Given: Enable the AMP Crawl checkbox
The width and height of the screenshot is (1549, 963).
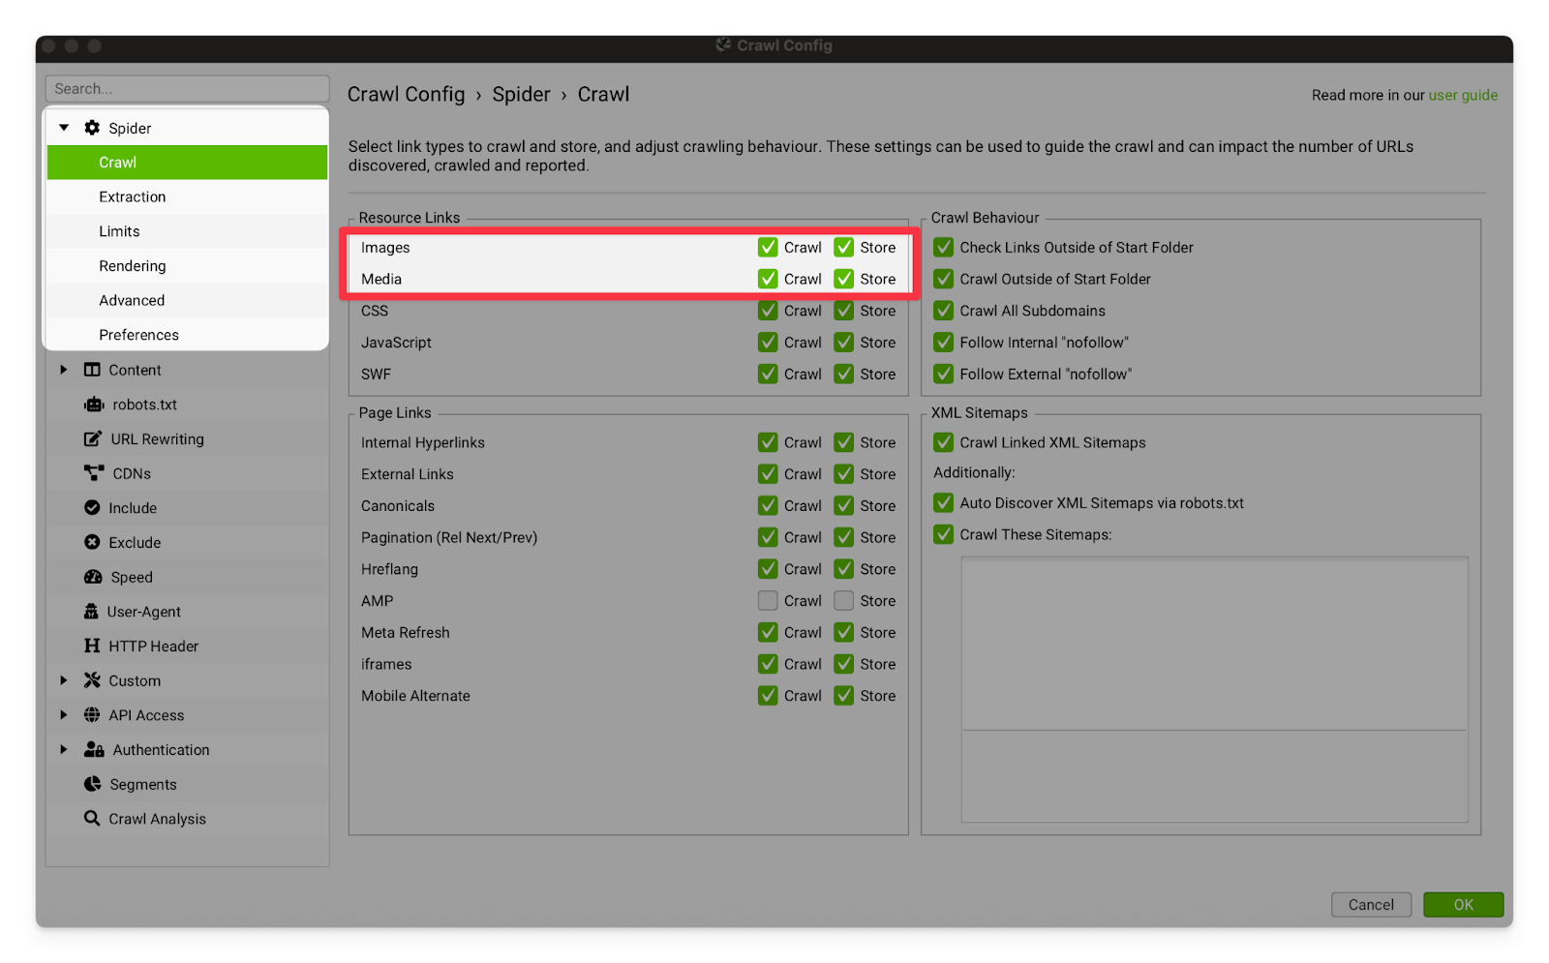Looking at the screenshot, I should (768, 601).
